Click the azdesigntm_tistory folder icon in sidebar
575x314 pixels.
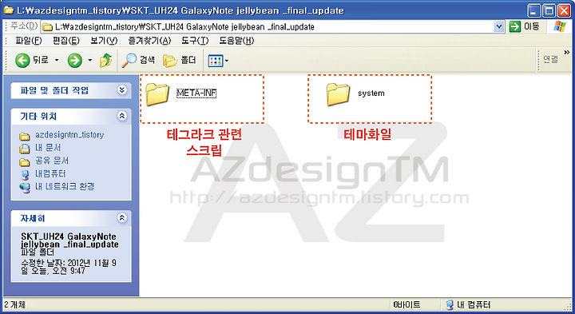click(x=25, y=137)
